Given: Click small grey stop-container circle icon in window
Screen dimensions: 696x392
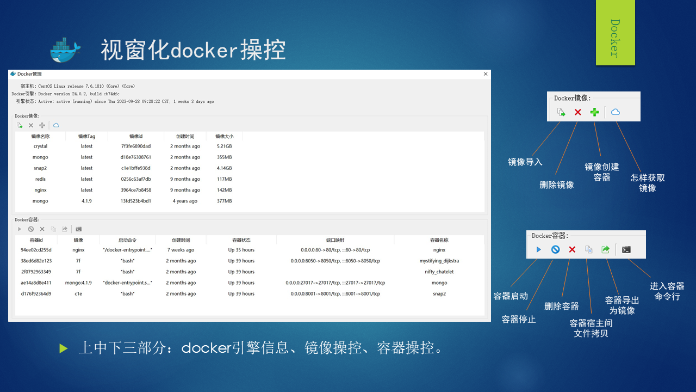Looking at the screenshot, I should pos(31,229).
